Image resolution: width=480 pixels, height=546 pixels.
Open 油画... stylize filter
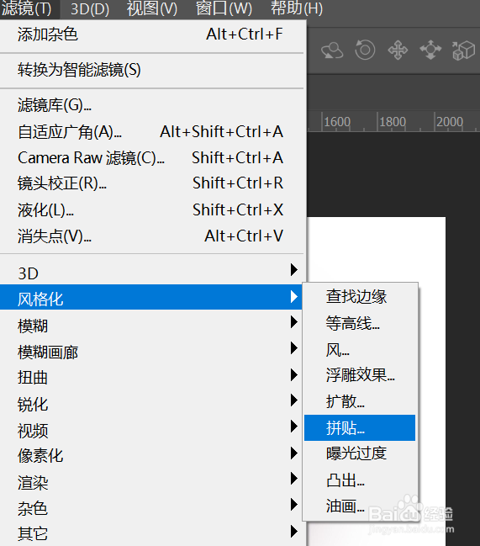tap(360, 506)
